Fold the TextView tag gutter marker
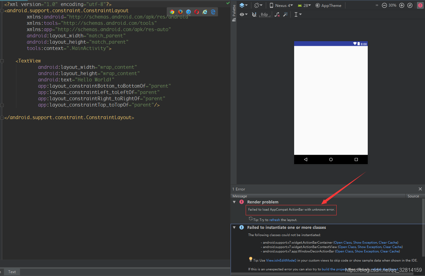This screenshot has height=276, width=425. point(2,61)
